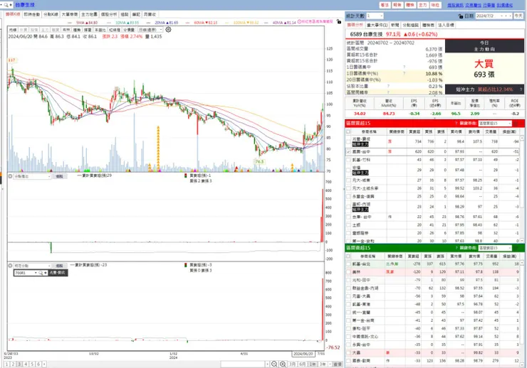The image size is (527, 368).
Task: Open the bottom bar combo box arrow
Action: 267,364
